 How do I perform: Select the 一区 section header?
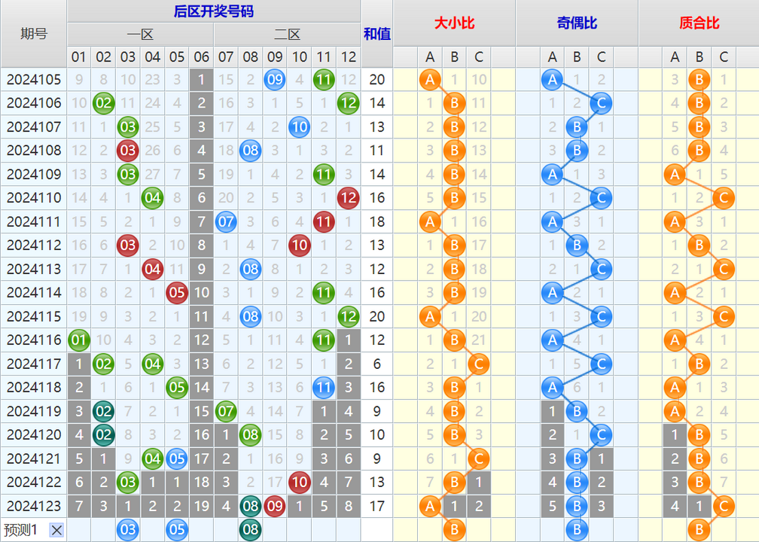point(140,35)
